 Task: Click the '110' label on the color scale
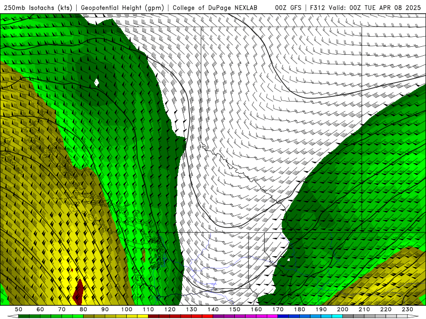tap(149, 309)
